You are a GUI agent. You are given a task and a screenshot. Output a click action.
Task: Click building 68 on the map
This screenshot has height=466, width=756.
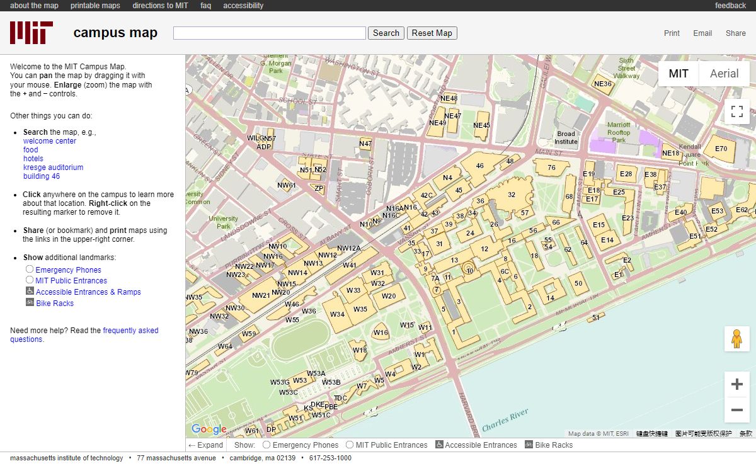tap(569, 196)
